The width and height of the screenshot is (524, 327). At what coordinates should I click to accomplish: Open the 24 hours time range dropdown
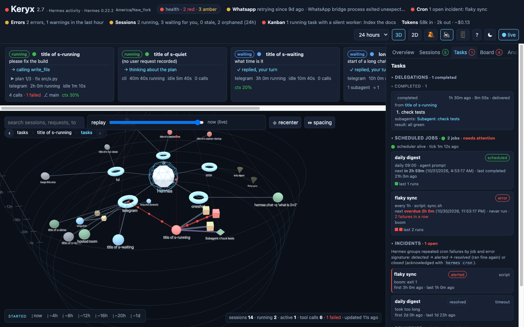pos(372,35)
